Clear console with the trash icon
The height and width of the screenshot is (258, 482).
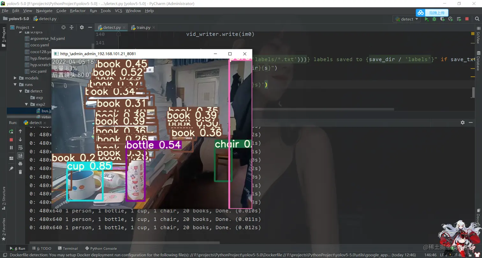20,172
